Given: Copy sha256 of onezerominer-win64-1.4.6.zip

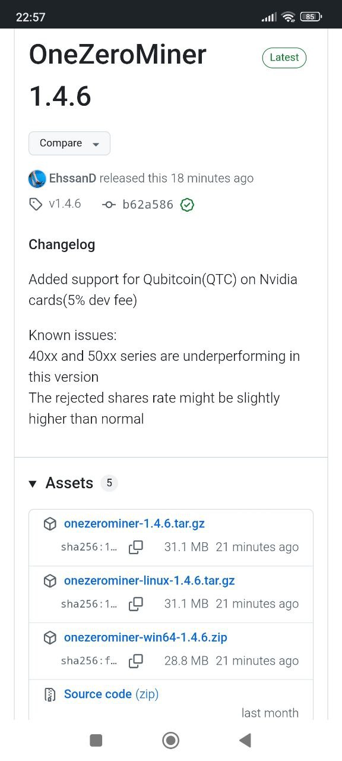Looking at the screenshot, I should (x=136, y=661).
